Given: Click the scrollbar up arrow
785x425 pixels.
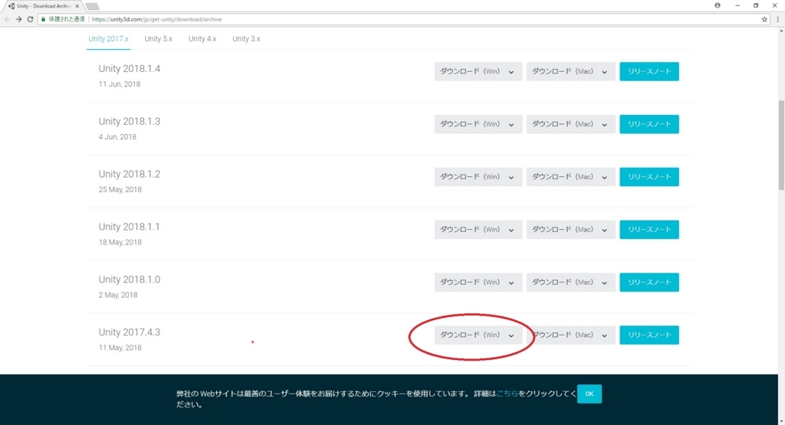Looking at the screenshot, I should point(781,31).
